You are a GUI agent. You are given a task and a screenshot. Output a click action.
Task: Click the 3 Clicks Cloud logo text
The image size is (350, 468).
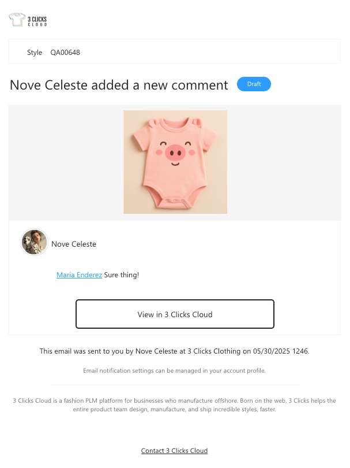pyautogui.click(x=37, y=21)
